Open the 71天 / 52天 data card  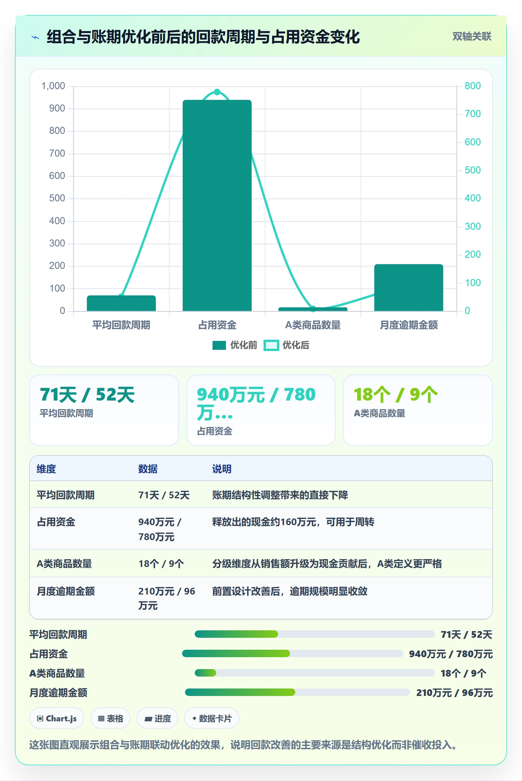point(104,410)
